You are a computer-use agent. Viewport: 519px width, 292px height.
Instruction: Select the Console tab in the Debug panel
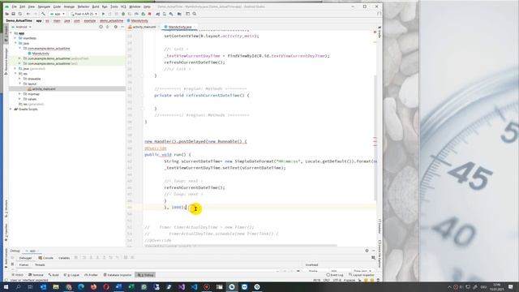[46, 258]
